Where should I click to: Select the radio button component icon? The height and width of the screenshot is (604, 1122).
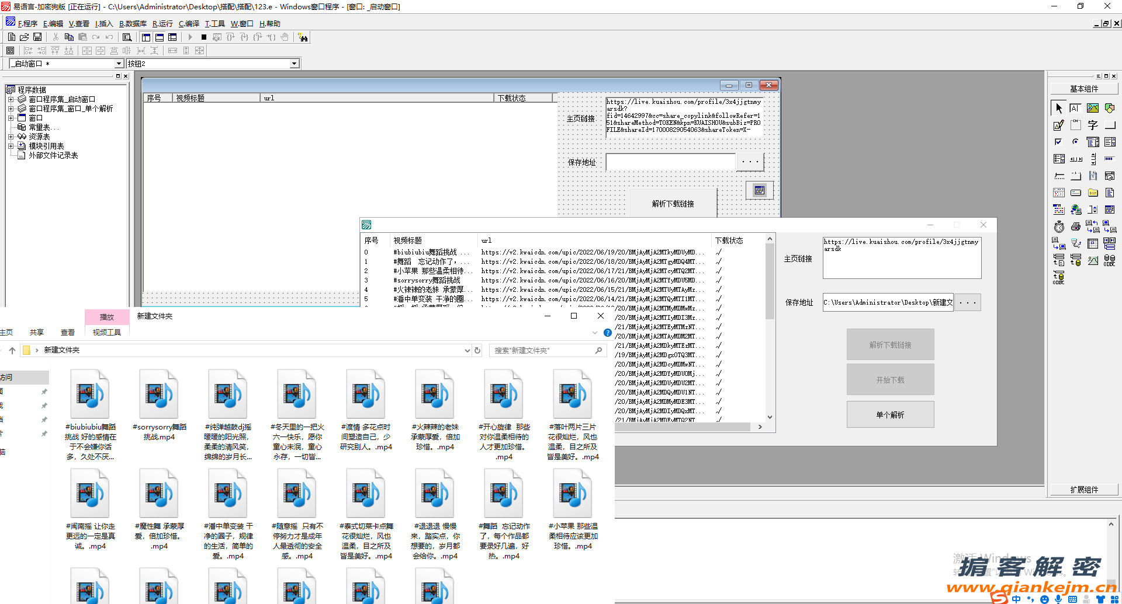1076,142
